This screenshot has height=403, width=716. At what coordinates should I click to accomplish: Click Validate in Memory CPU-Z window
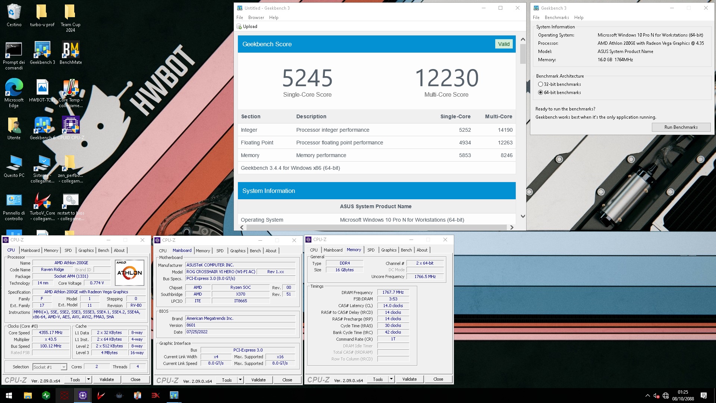pyautogui.click(x=409, y=379)
